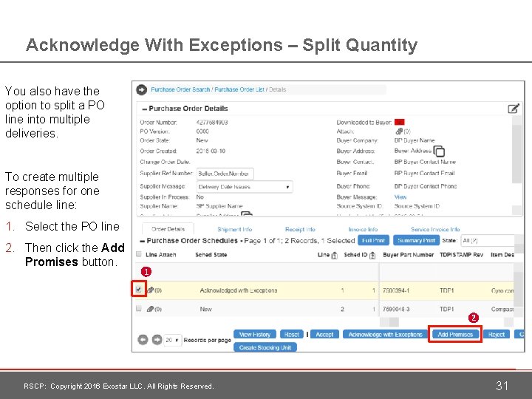
Task: Click the Sched State column header
Action: tap(211, 255)
